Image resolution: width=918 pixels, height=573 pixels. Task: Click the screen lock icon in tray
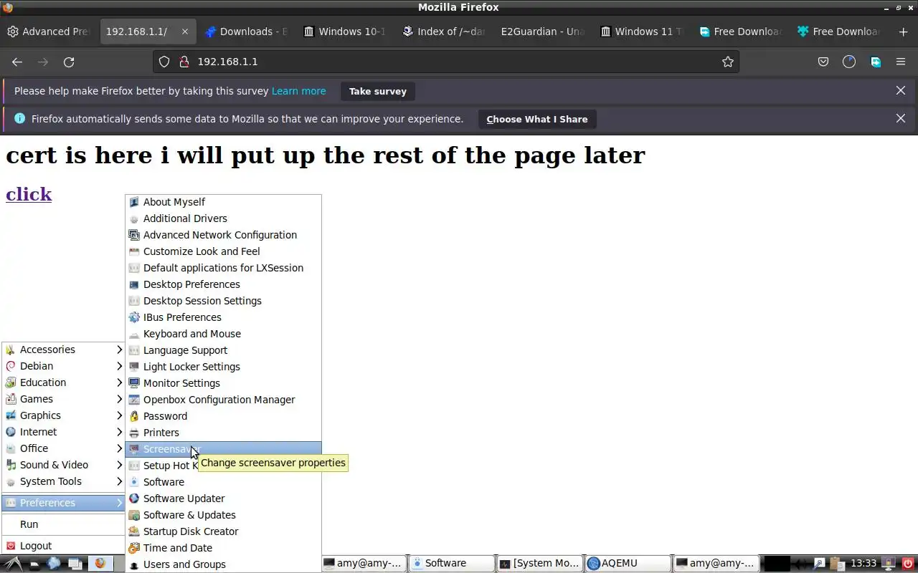pyautogui.click(x=889, y=564)
